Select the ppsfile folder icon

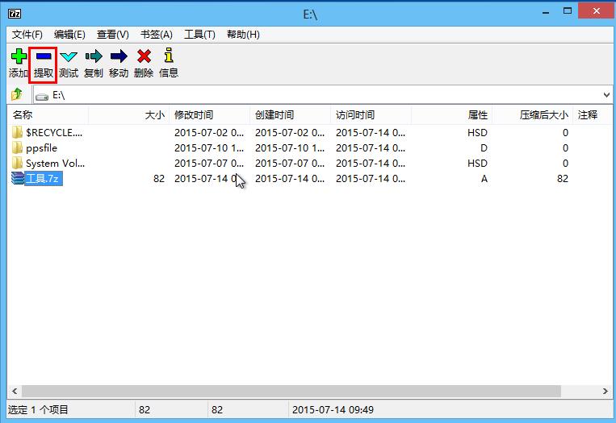pyautogui.click(x=17, y=147)
